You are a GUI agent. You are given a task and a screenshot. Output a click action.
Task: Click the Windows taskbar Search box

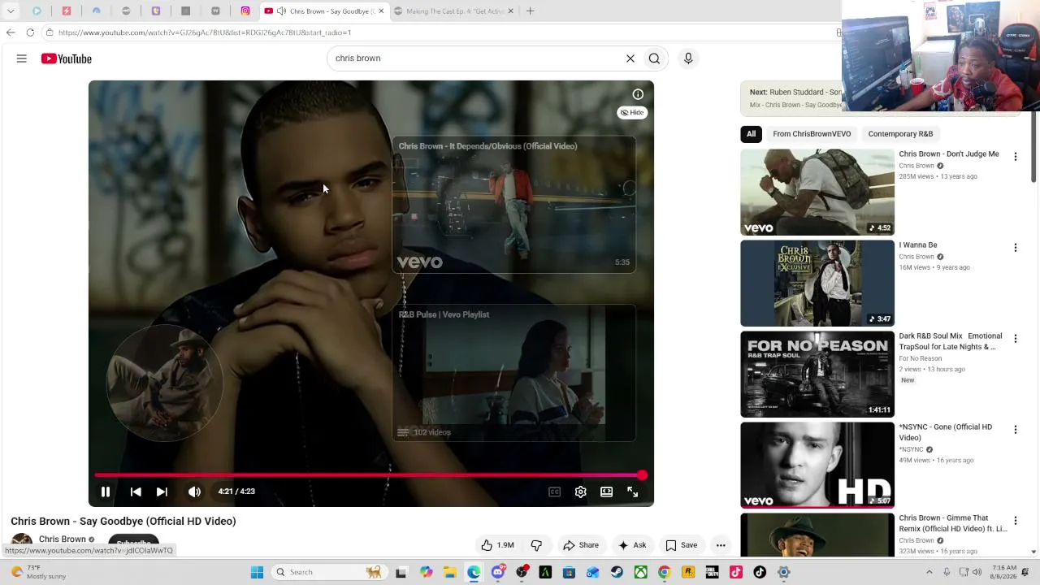(328, 572)
